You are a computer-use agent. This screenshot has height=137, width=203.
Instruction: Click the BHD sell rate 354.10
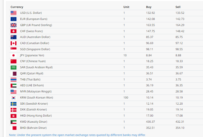180,128
